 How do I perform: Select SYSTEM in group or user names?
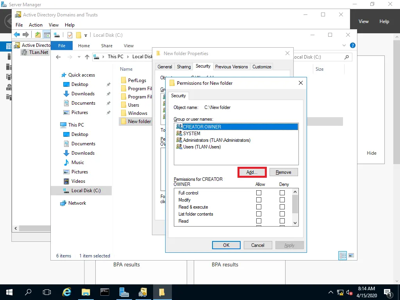click(x=191, y=134)
